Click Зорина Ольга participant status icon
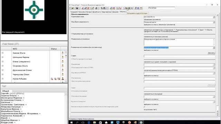The width and height of the screenshot is (221, 124). pos(63,53)
